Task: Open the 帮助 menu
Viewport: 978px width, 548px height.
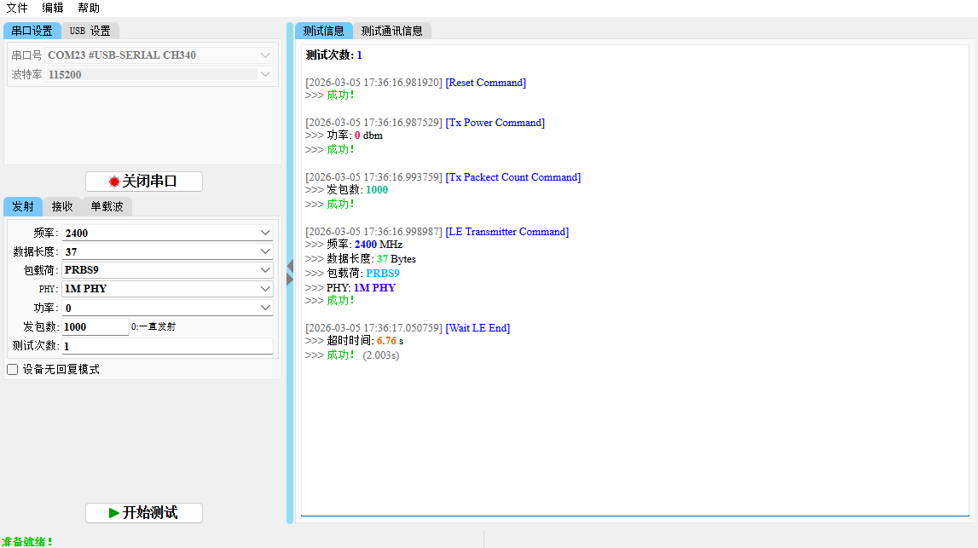Action: point(89,8)
